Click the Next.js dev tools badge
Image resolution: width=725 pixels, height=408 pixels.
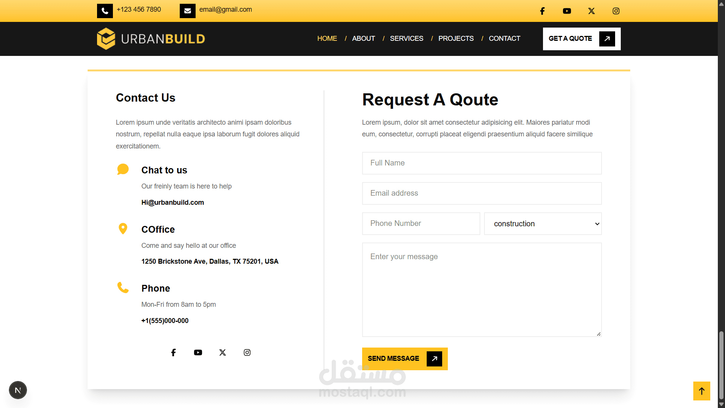click(x=18, y=390)
